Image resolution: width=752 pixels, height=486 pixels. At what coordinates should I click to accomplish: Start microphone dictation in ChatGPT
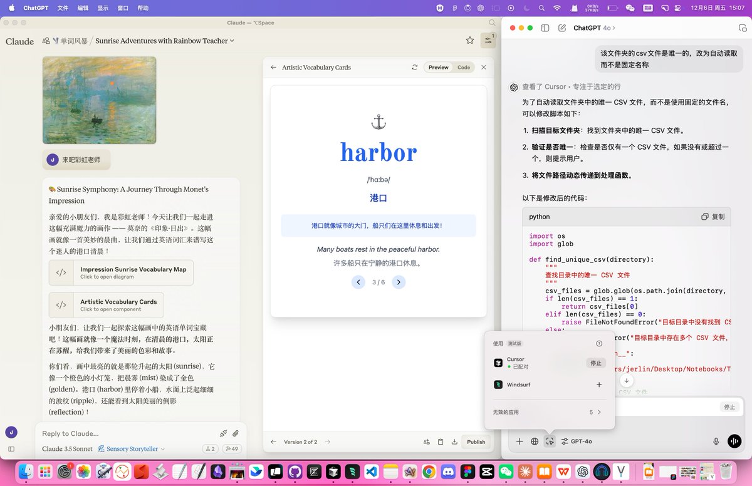(716, 442)
